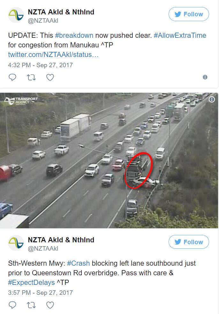Open the 4:32 PM Sep 27 timestamp
This screenshot has width=219, height=314.
tap(40, 65)
